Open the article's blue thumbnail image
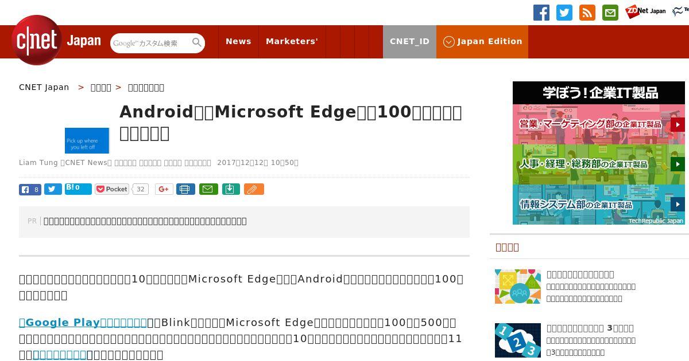689x361 pixels. pos(87,140)
